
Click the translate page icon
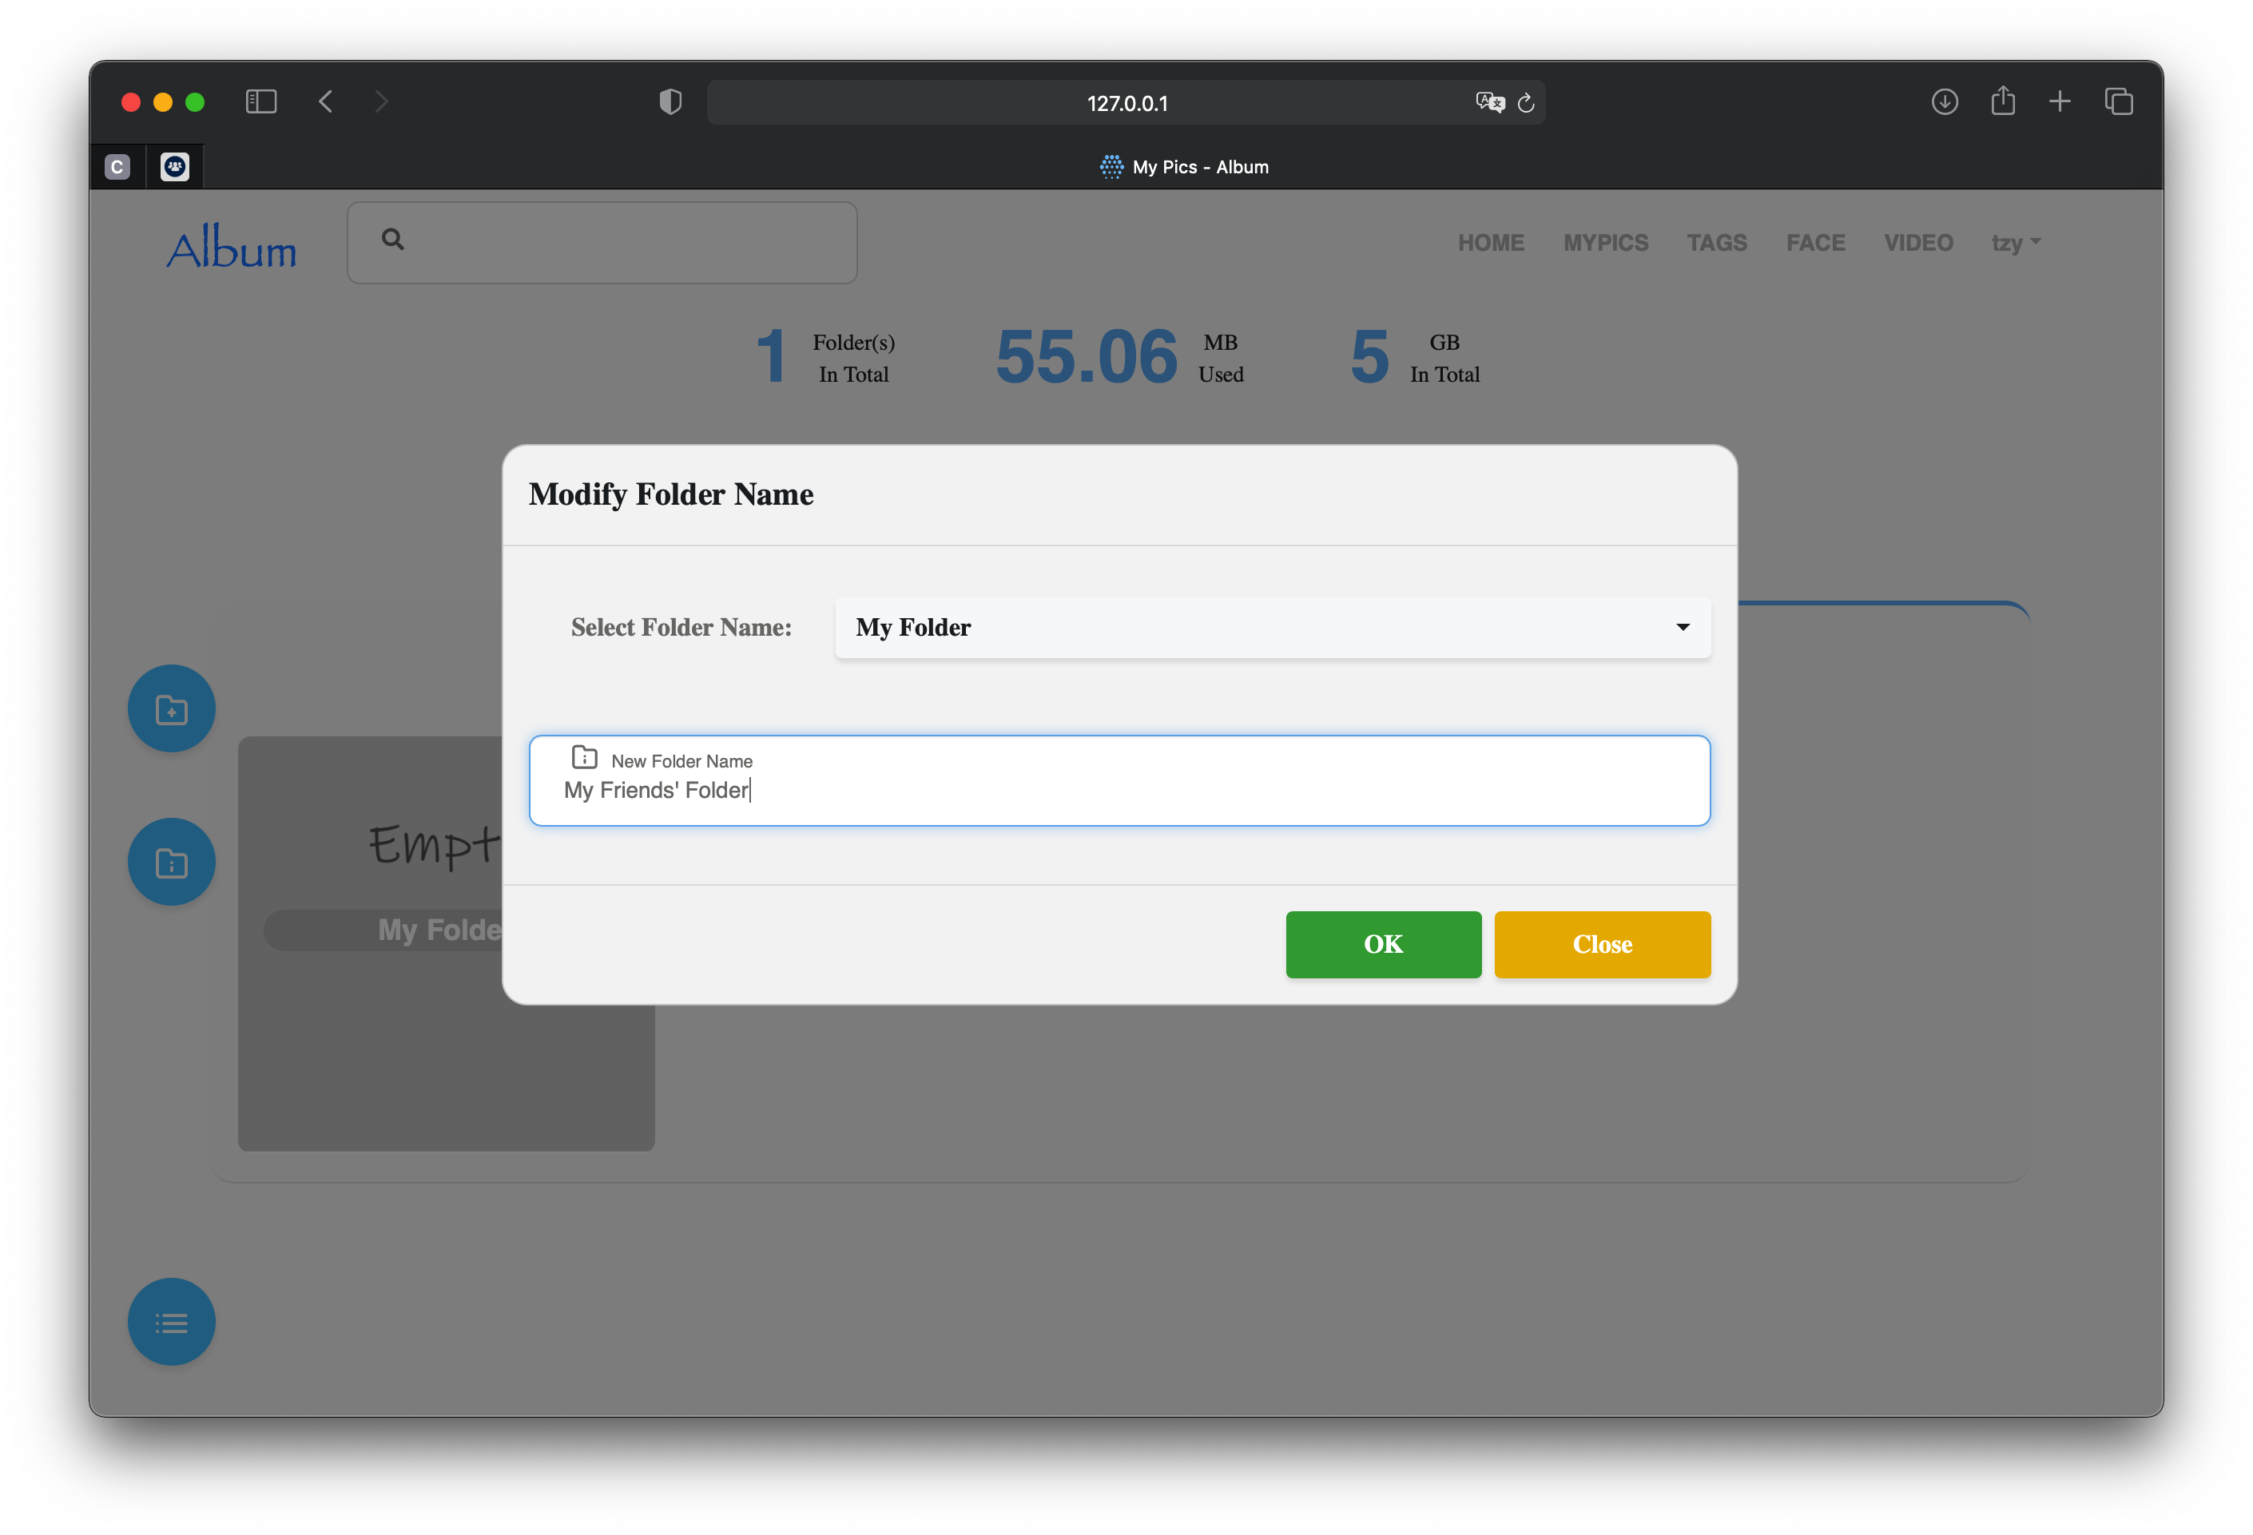(x=1489, y=103)
